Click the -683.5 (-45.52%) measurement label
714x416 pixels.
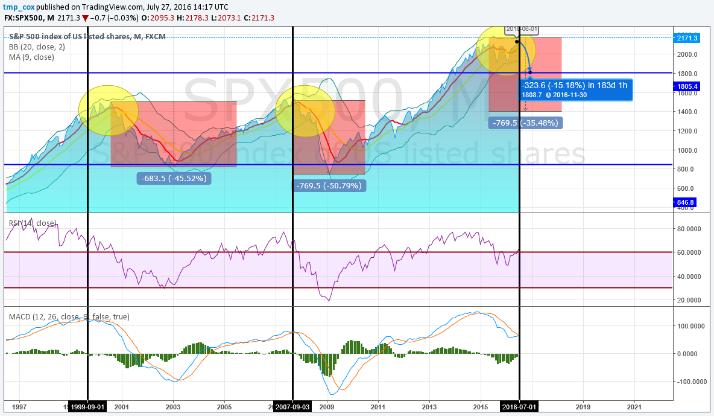(x=174, y=178)
